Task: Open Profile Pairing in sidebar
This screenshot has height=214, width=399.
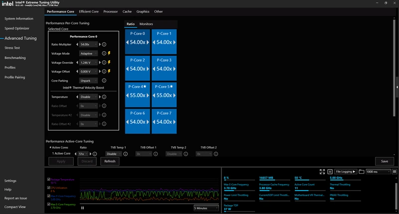Action: (15, 77)
